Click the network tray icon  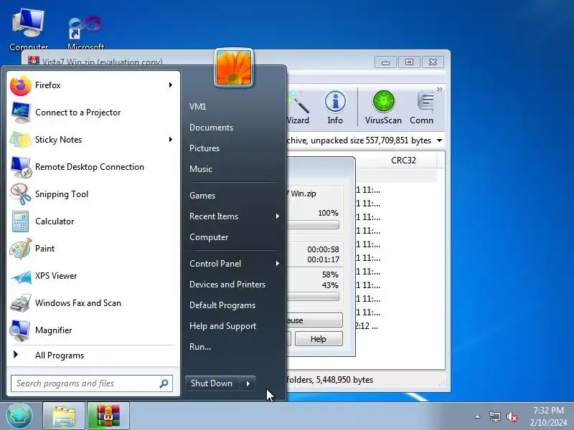(494, 416)
